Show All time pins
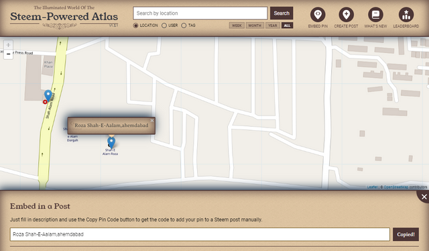The height and width of the screenshot is (251, 429). [287, 26]
